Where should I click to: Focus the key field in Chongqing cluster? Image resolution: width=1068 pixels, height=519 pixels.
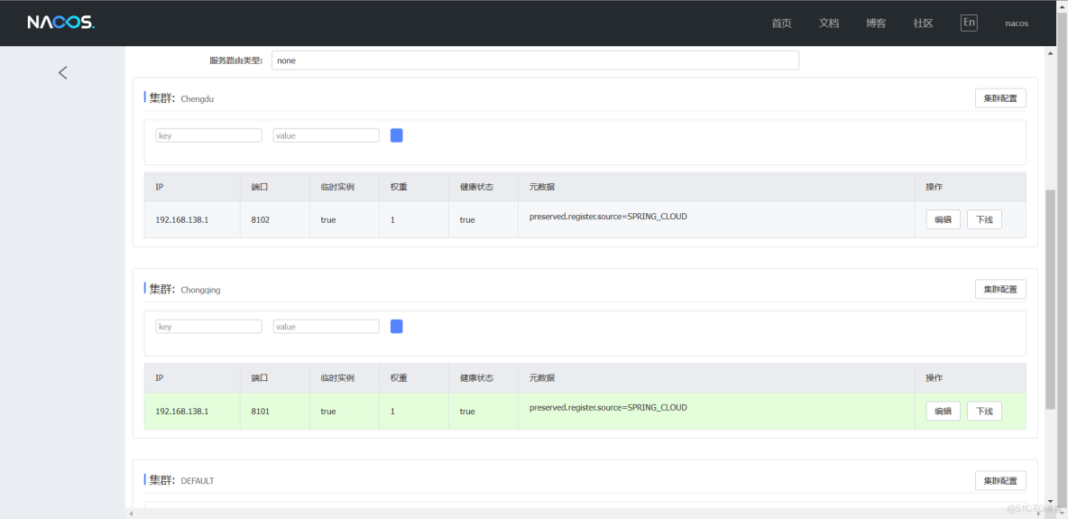tap(209, 327)
